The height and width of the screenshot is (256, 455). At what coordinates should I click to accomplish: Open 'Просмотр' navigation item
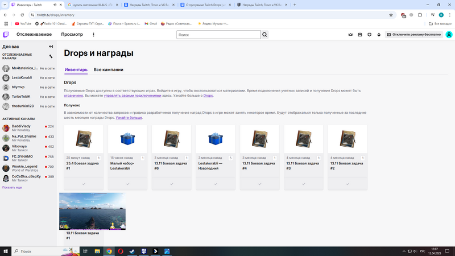pyautogui.click(x=72, y=34)
